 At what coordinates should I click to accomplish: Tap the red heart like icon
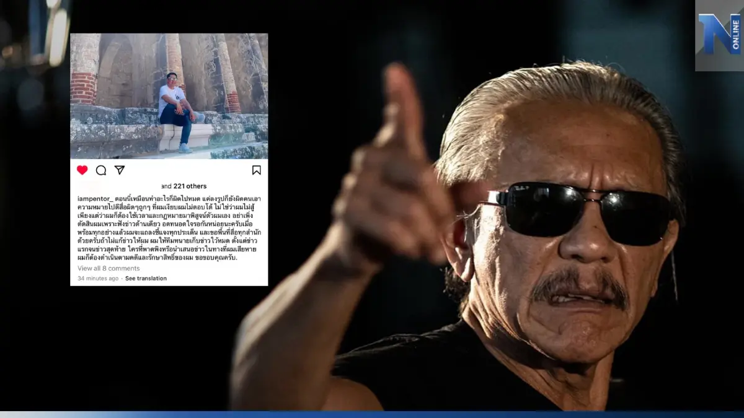click(x=82, y=170)
